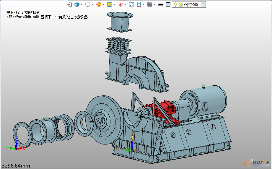
Task: Select the wireframe cube view icon
Action: tap(88, 4)
